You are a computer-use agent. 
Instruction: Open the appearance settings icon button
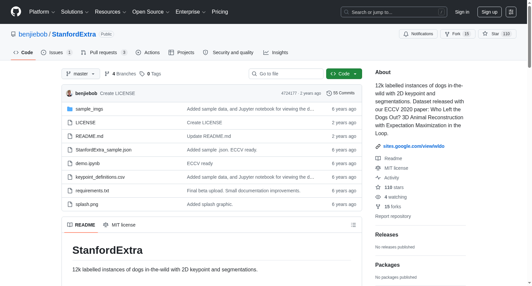pos(511,12)
